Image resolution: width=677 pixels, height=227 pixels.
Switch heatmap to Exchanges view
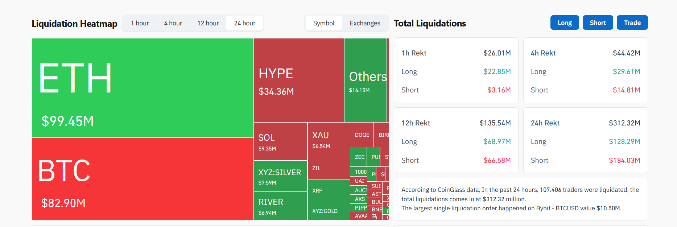365,23
